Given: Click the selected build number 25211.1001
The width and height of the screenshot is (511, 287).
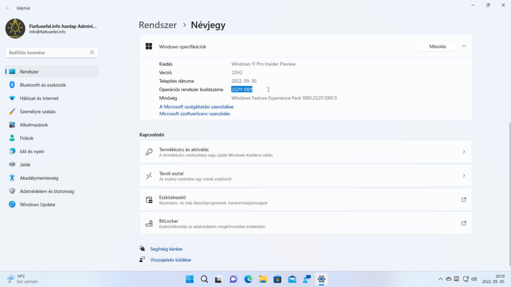Looking at the screenshot, I should [242, 90].
